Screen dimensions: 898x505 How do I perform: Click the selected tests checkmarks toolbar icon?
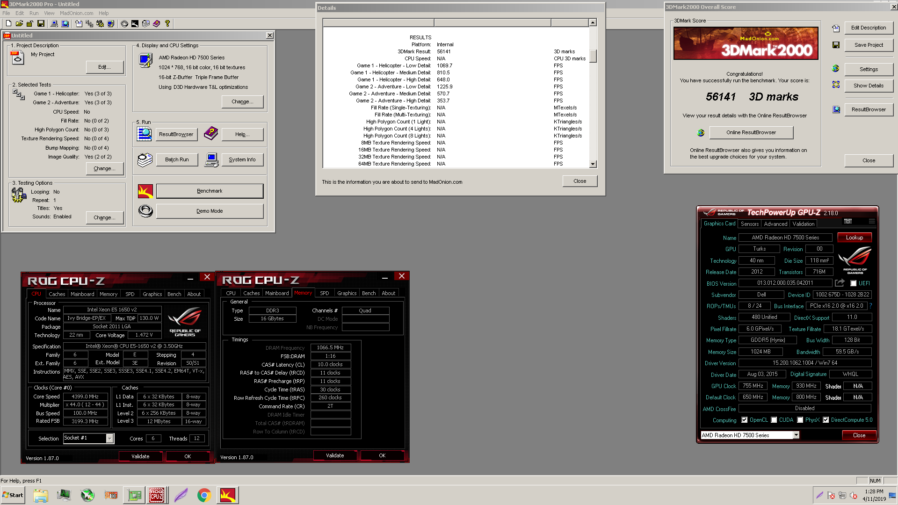point(89,23)
